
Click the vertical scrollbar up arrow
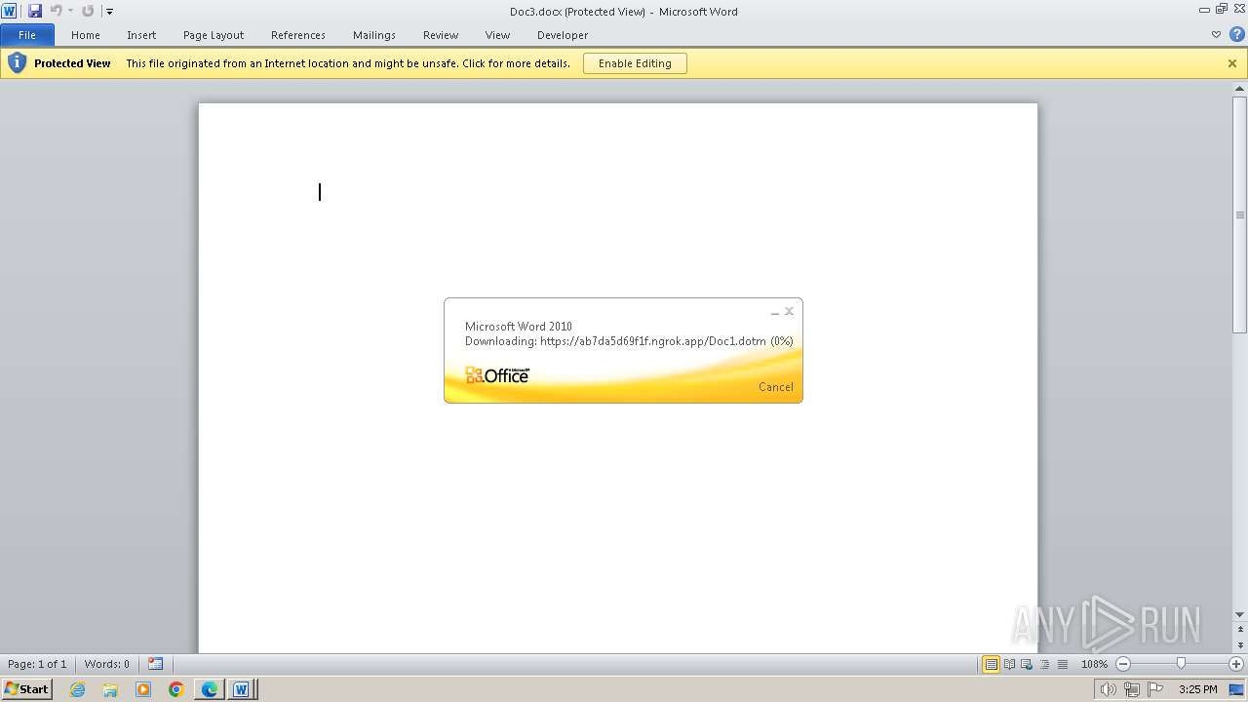point(1240,89)
